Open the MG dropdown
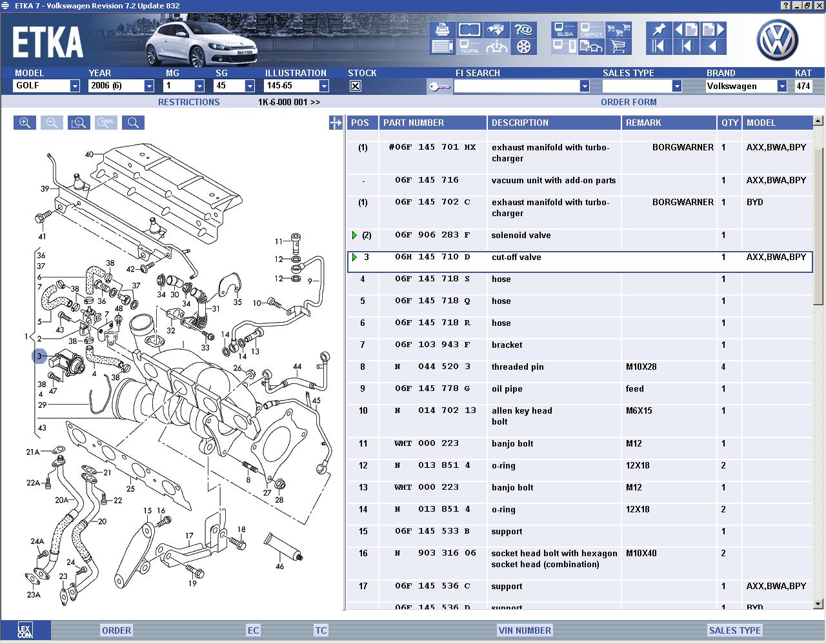 tap(199, 86)
